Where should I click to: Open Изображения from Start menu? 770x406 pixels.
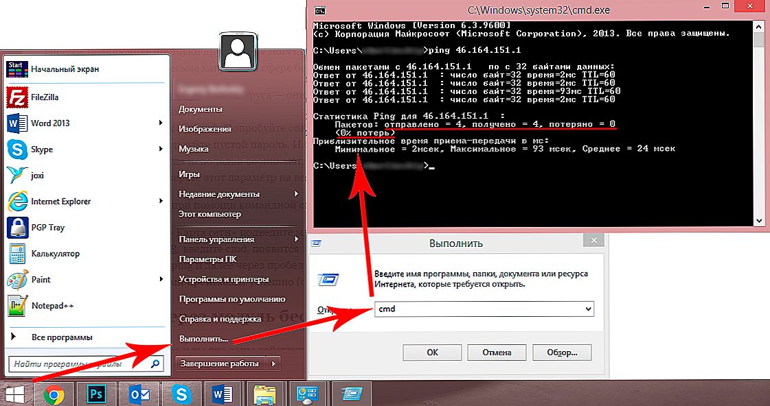point(205,128)
